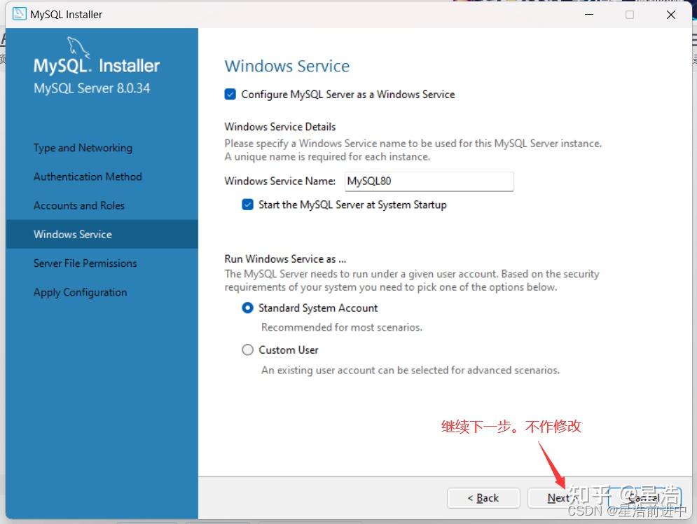Open the Authentication Method step
697x524 pixels.
[88, 177]
